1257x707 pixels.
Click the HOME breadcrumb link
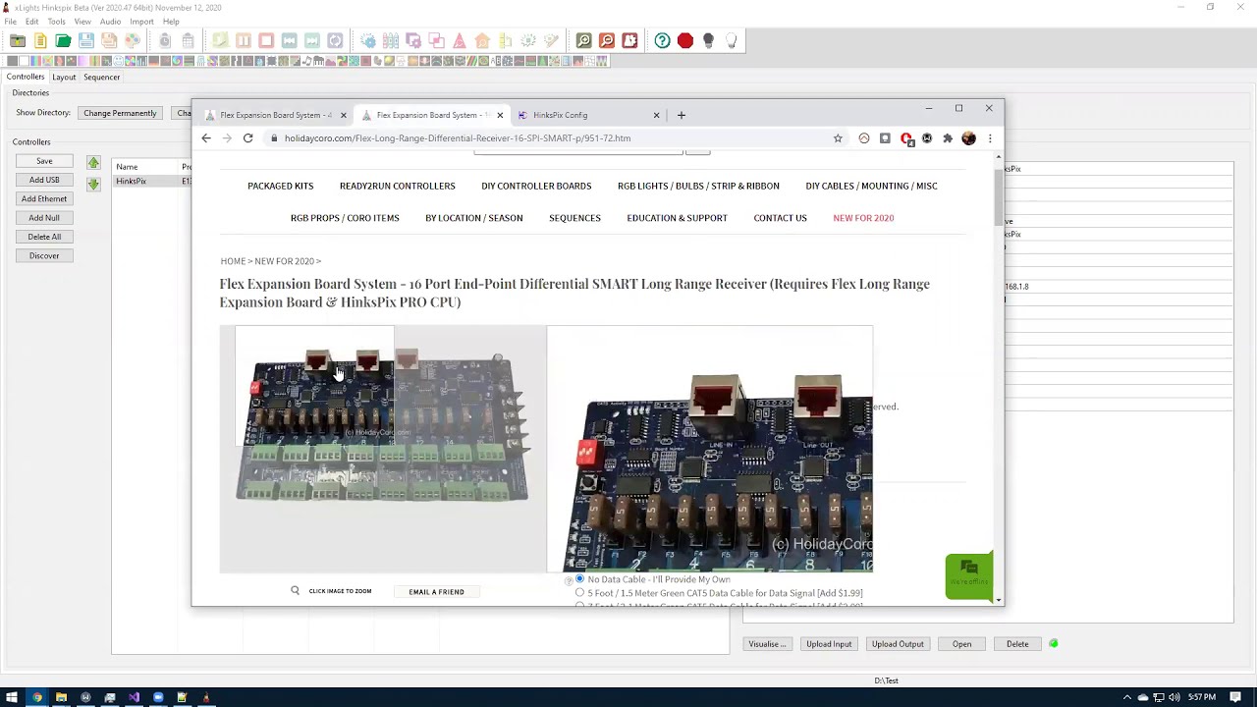click(x=233, y=261)
